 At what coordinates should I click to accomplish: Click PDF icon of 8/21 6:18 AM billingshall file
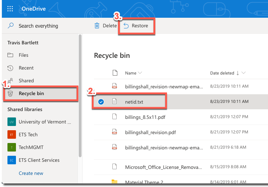point(115,147)
